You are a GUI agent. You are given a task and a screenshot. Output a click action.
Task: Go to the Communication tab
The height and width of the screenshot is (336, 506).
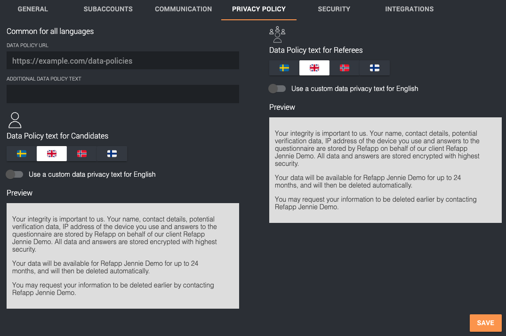183,9
